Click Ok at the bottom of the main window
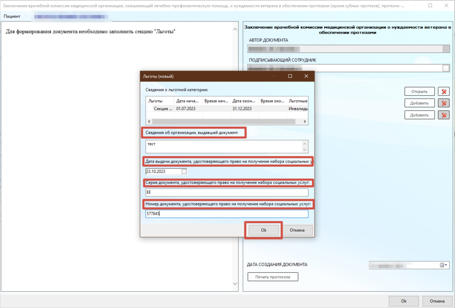The width and height of the screenshot is (455, 308). (404, 301)
